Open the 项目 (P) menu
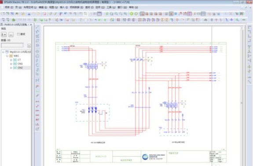The width and height of the screenshot is (253, 166). (9, 7)
